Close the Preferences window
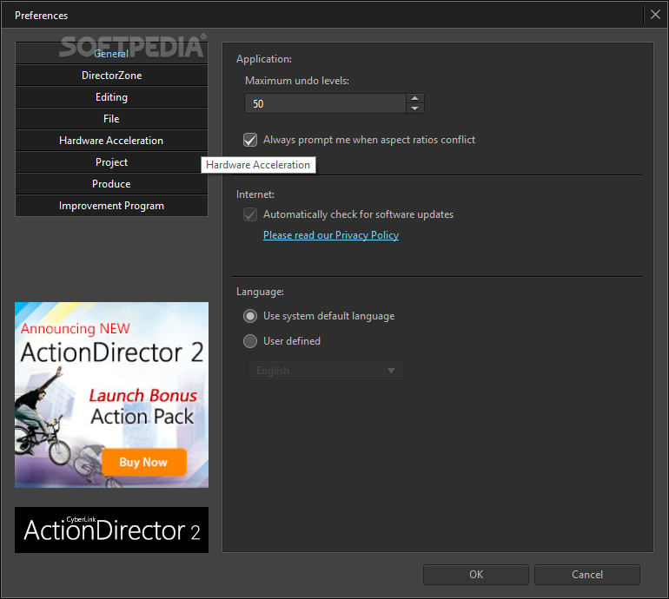Viewport: 669px width, 599px height. (655, 15)
